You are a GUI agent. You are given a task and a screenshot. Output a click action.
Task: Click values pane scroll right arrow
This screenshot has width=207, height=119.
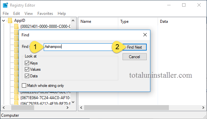click(203, 107)
